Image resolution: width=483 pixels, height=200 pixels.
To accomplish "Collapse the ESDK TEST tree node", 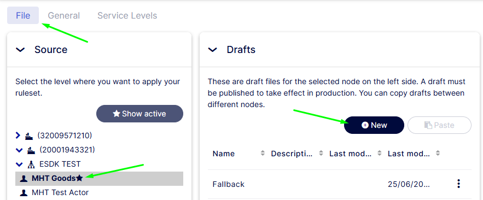I will click(19, 164).
